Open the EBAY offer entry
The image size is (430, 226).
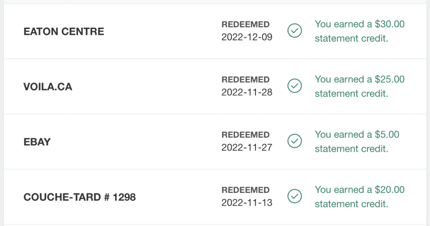point(37,142)
